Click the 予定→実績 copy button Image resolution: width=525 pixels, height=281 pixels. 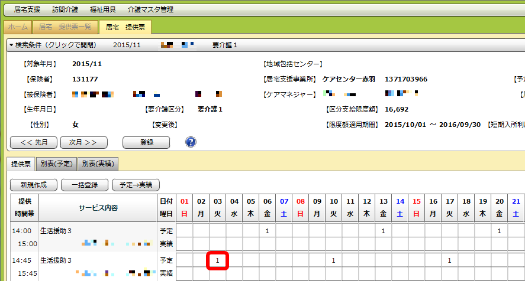[x=135, y=184]
